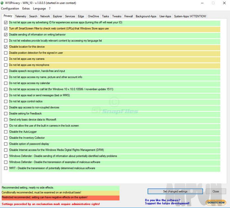This screenshot has width=230, height=208.
Task: Uncheck Turn off SmartScreen Filter checkbox
Action: (x=6, y=29)
